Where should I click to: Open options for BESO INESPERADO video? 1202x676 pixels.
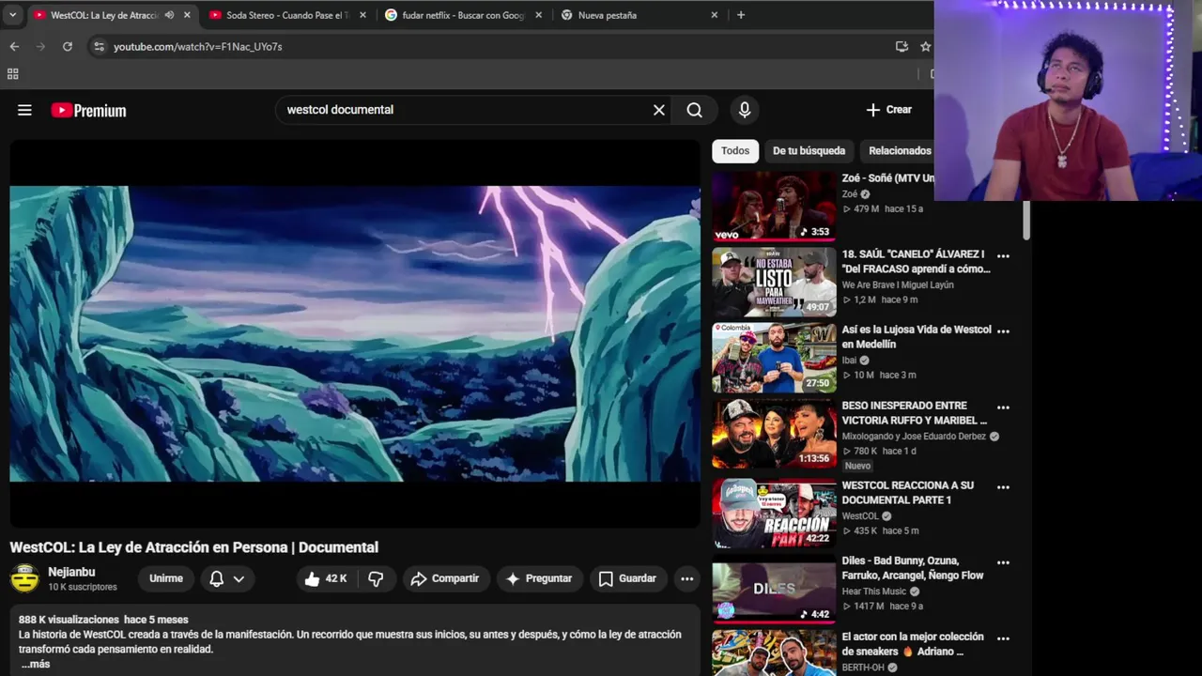tap(1003, 407)
